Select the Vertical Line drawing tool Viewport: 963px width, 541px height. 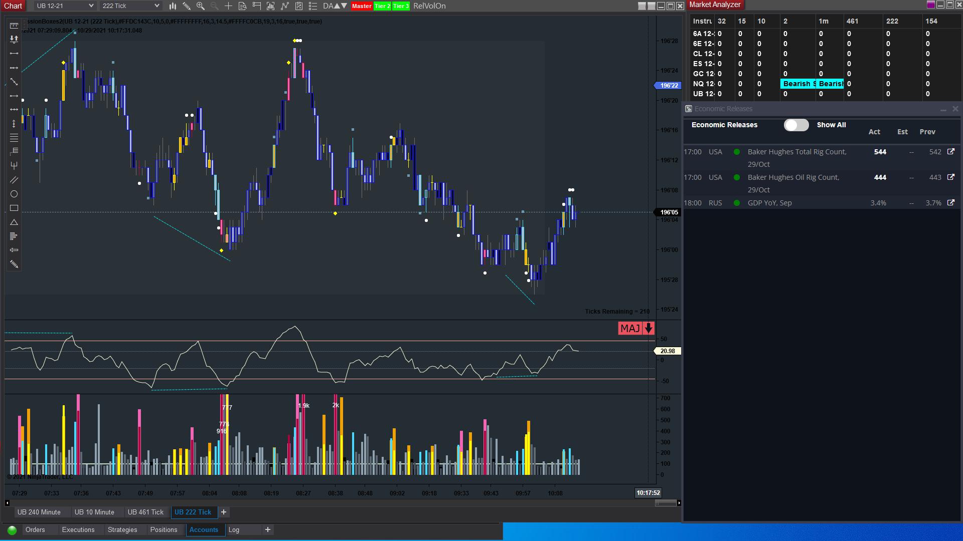point(14,124)
